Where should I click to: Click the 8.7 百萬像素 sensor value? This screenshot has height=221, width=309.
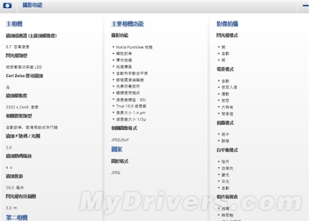[x=18, y=47]
